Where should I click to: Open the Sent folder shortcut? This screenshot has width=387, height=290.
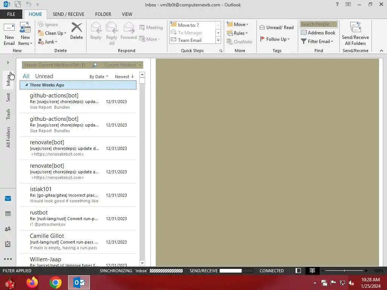[x=8, y=97]
